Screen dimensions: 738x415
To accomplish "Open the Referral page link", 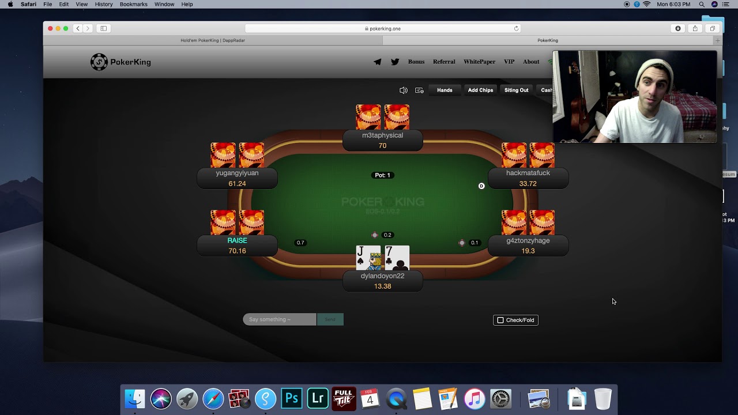I will click(444, 62).
